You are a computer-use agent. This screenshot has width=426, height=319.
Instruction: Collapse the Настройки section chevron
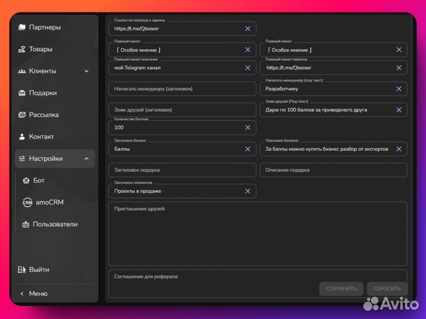(x=86, y=158)
